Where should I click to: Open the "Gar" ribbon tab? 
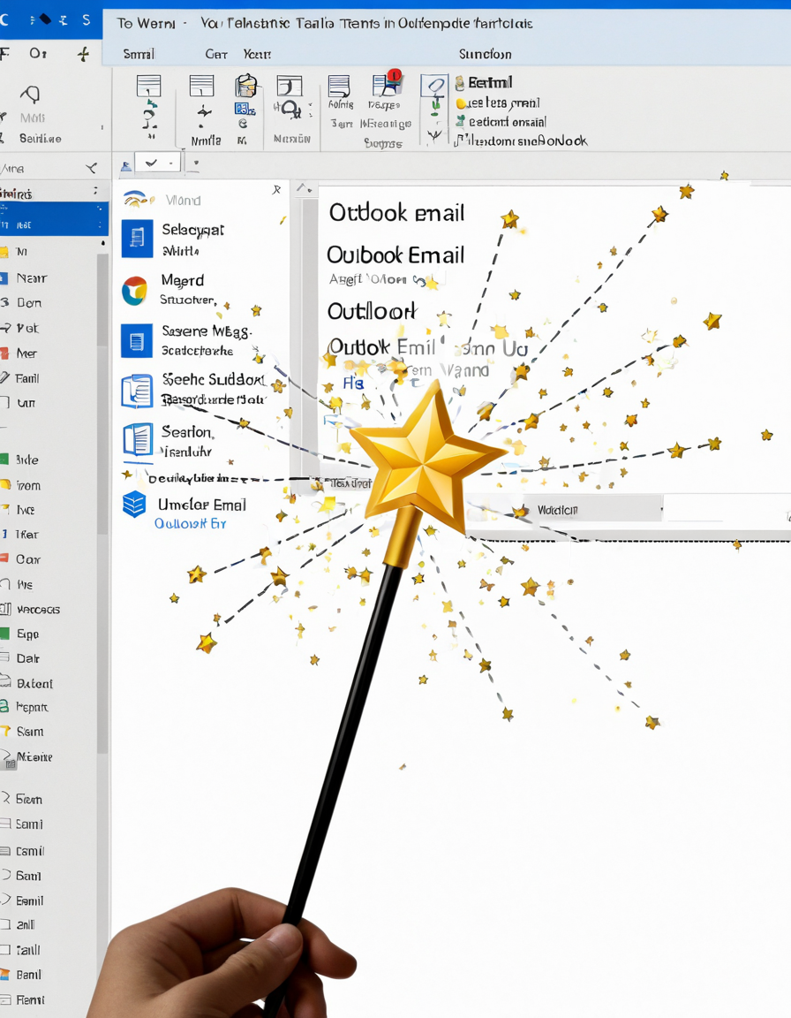coord(216,54)
